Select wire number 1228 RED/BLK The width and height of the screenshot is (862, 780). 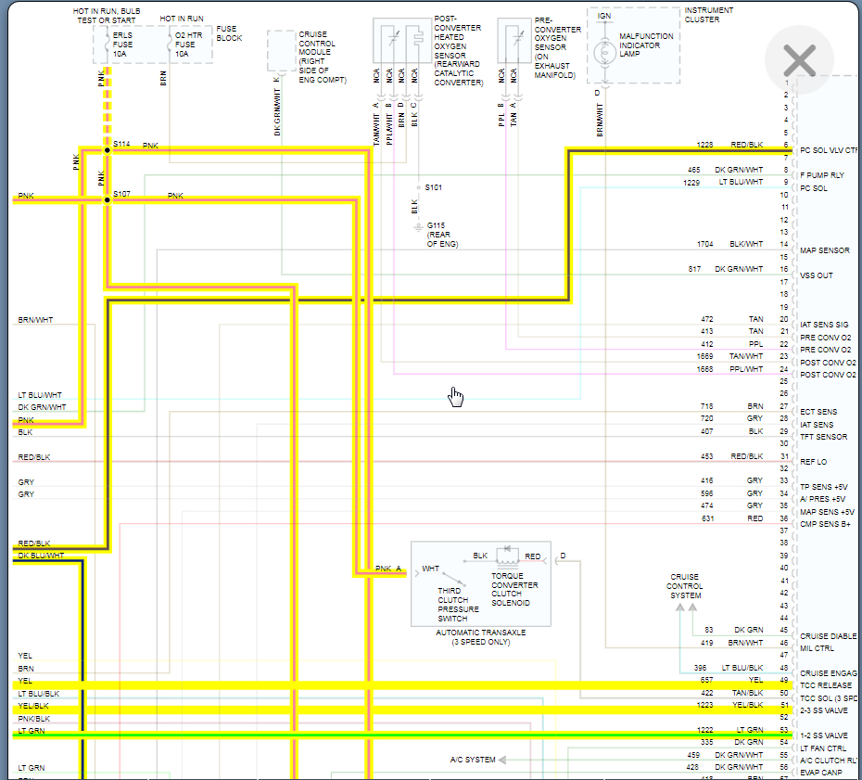pos(729,145)
